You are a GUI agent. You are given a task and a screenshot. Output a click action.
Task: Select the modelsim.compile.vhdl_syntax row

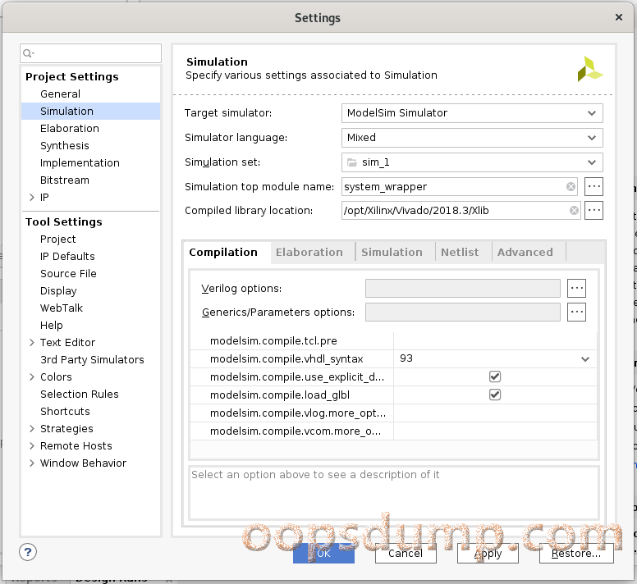(x=394, y=358)
